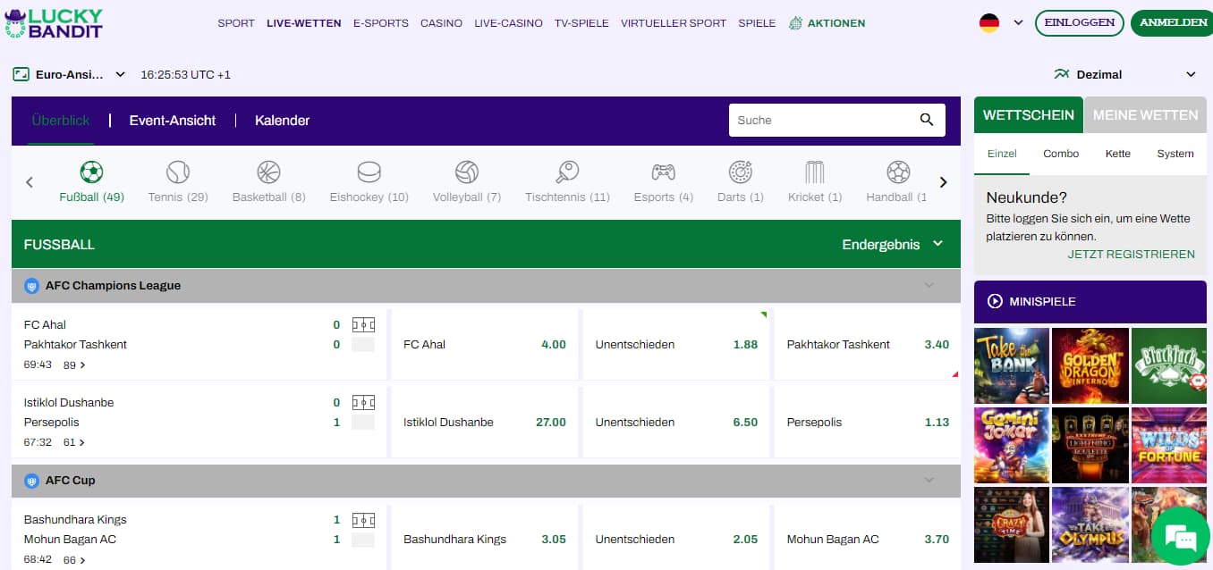Collapse the AFC Cup section
The height and width of the screenshot is (570, 1213).
click(x=929, y=481)
